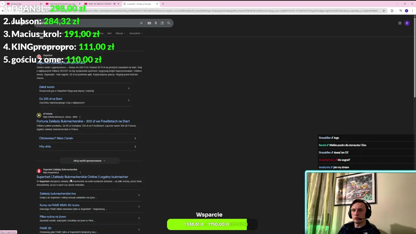This screenshot has width=416, height=234.
Task: Expand Obstawiasz? Masz Canal+ chevron
Action: tap(135, 138)
